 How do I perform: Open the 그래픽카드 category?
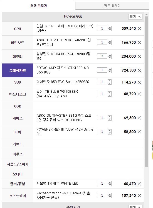tap(18, 70)
